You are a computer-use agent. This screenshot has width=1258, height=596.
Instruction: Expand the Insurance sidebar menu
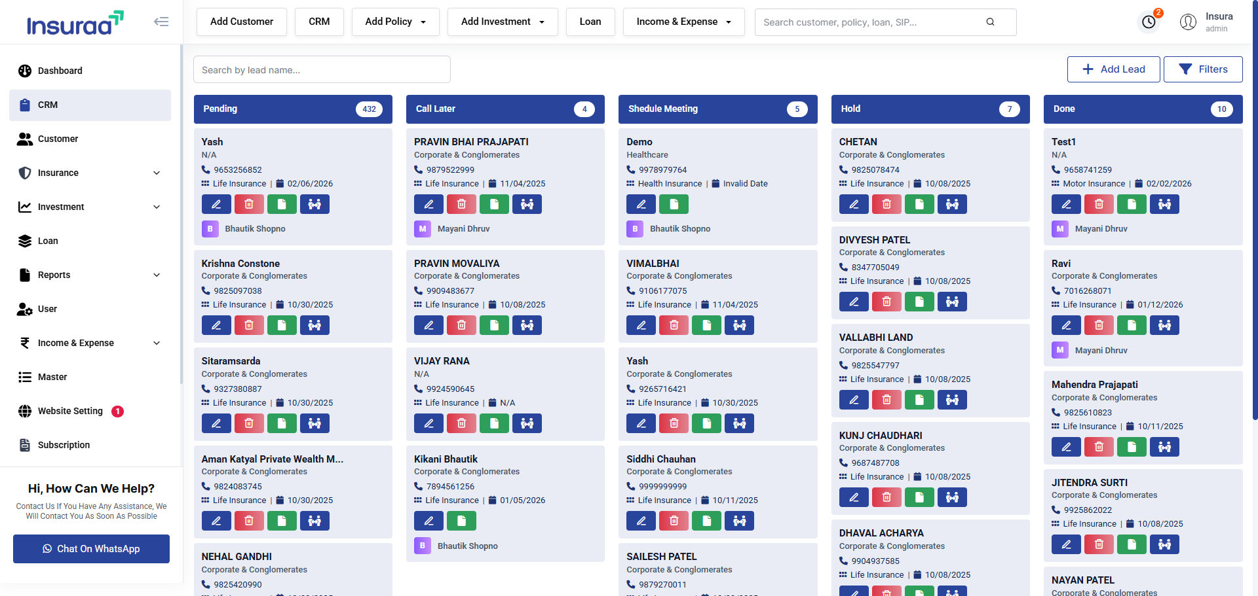90,173
